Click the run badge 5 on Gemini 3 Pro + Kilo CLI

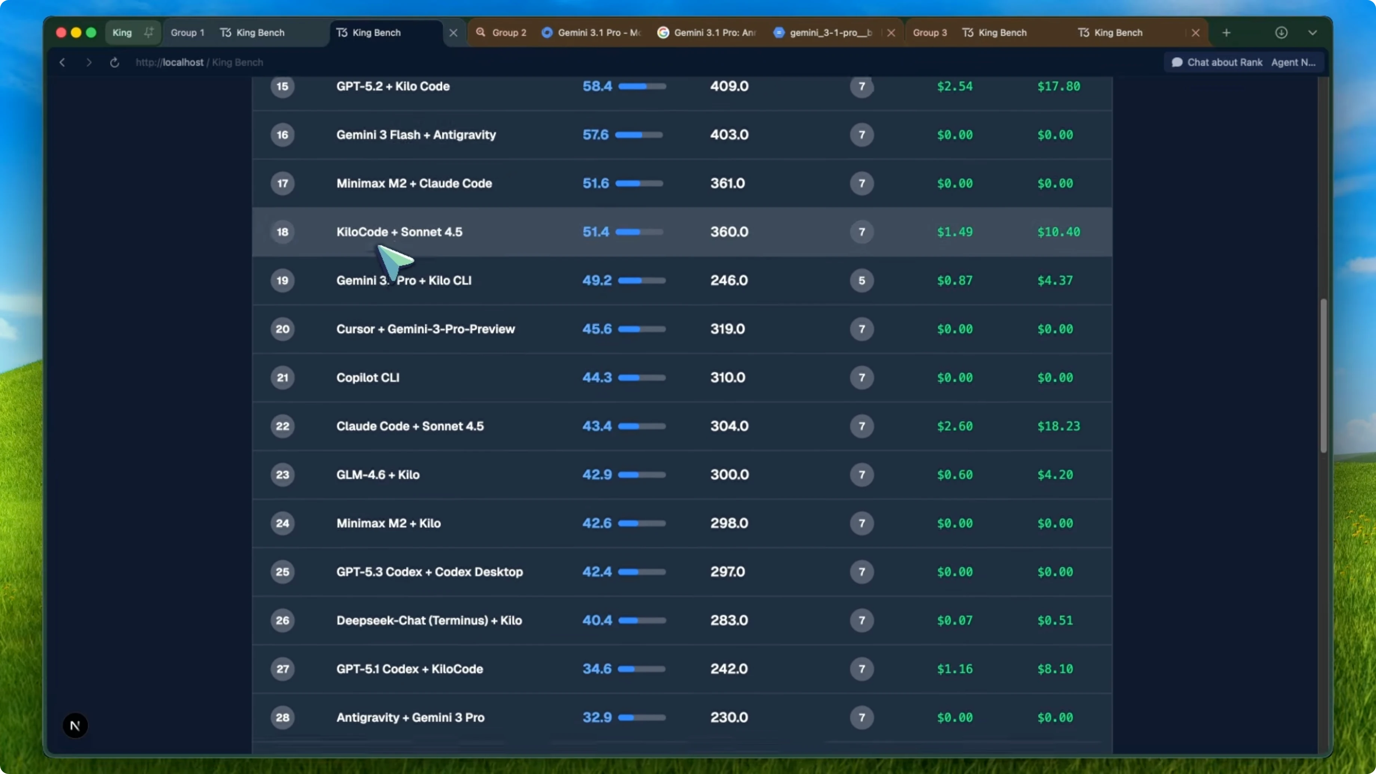(861, 280)
